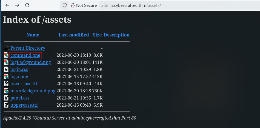Viewport: 260px width, 128px height.
Task: Open the panel.css file link
Action: pos(20,98)
